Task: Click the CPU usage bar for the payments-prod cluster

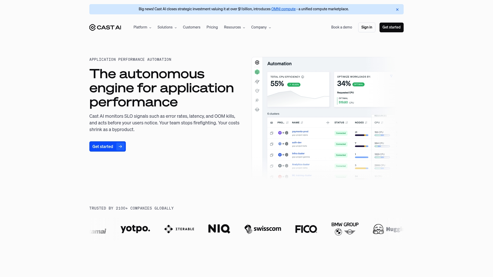Action: click(382, 135)
